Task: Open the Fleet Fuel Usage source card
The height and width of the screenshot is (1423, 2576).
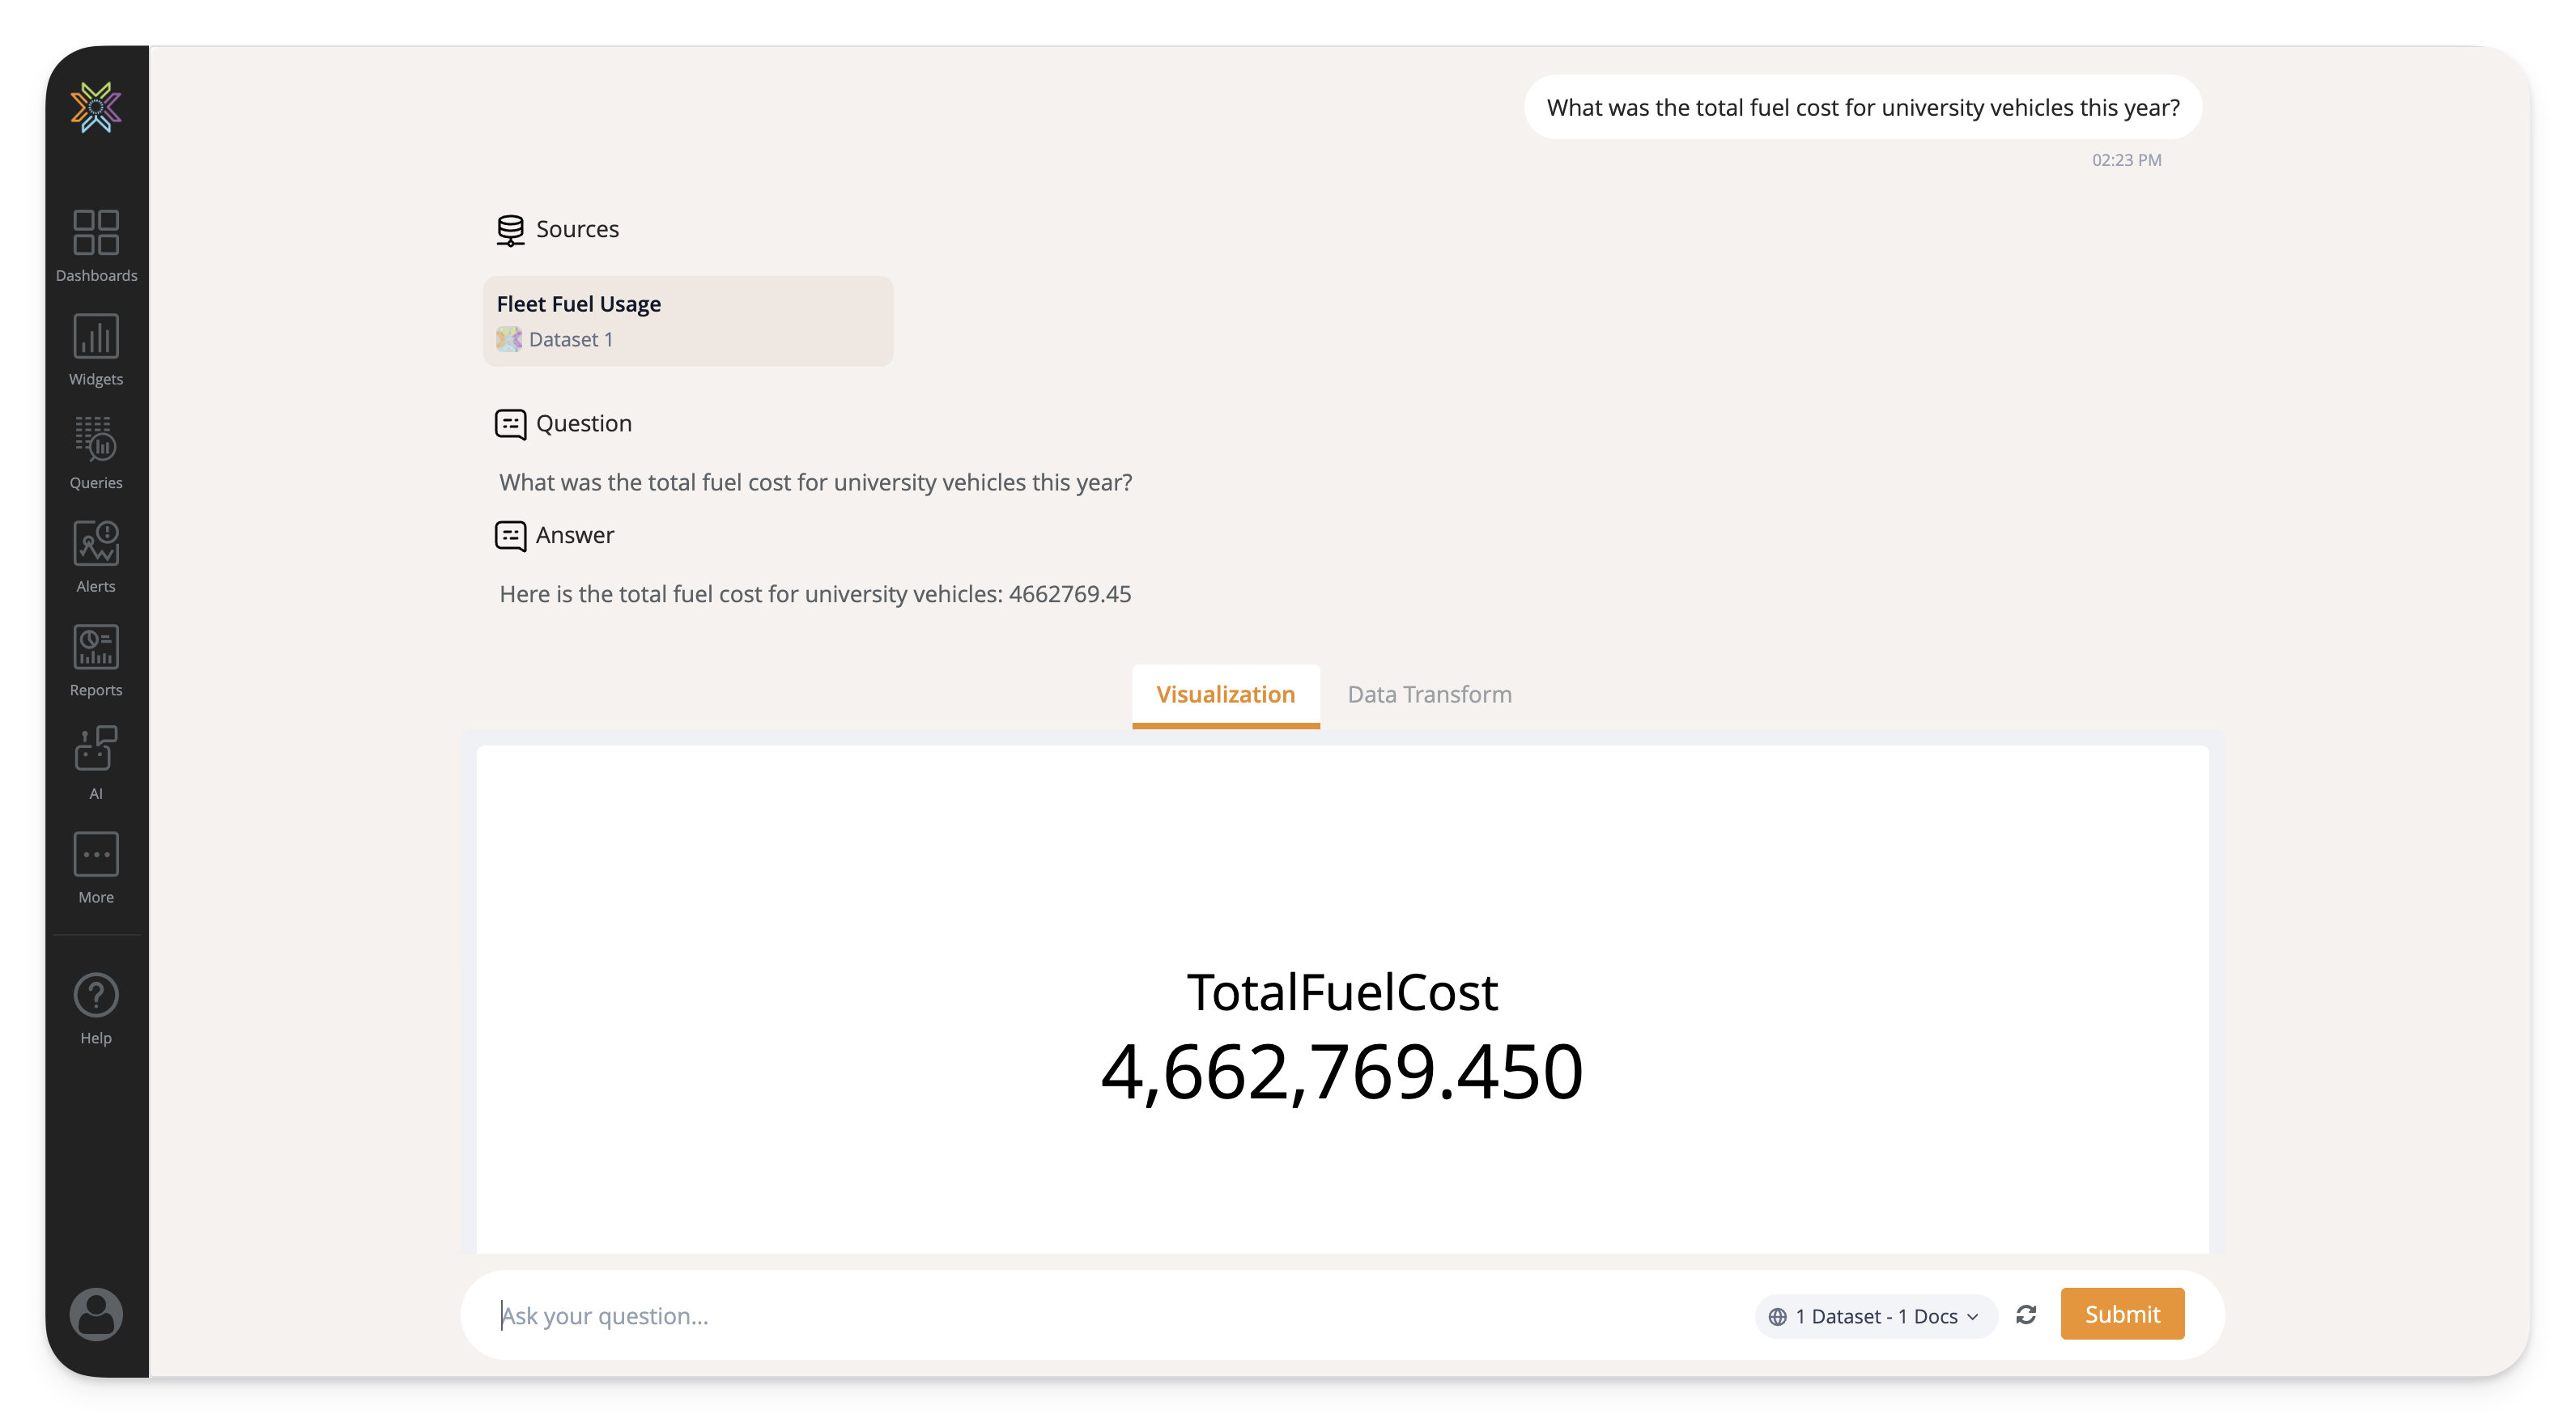Action: pyautogui.click(x=688, y=320)
